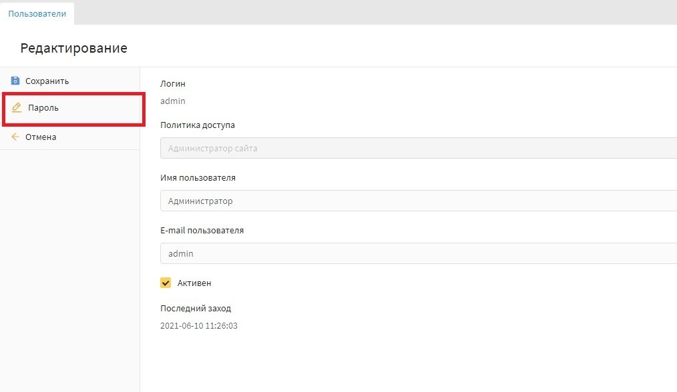
Task: Click the Редактирование page heading
Action: pos(73,48)
